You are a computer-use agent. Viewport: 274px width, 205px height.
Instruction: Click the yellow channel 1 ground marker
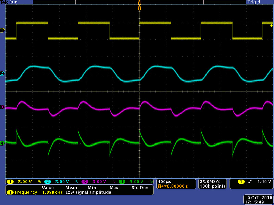[2, 30]
